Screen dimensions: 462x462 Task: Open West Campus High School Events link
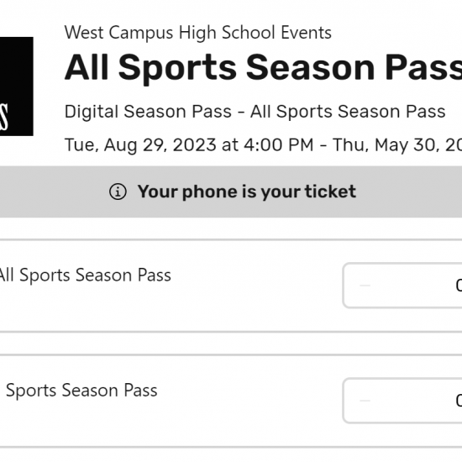coord(198,32)
